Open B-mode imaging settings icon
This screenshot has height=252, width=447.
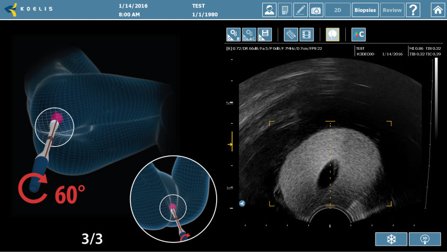234,34
